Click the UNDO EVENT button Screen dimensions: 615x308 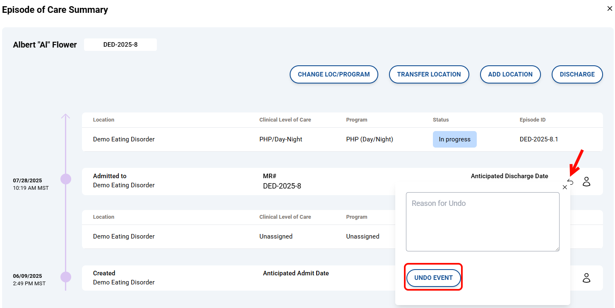pos(433,278)
